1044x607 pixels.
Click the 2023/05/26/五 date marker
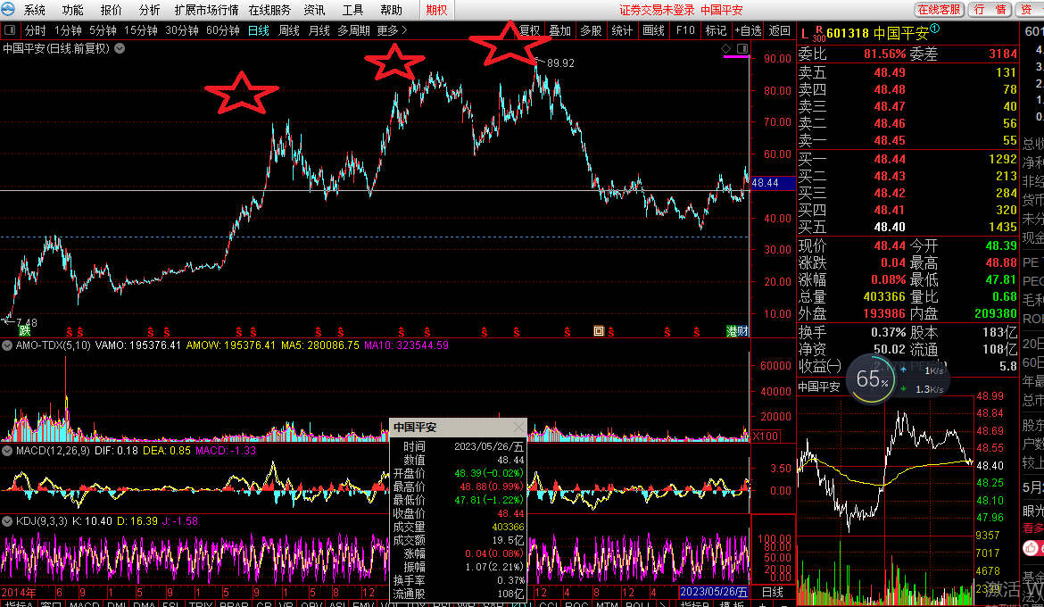point(713,592)
